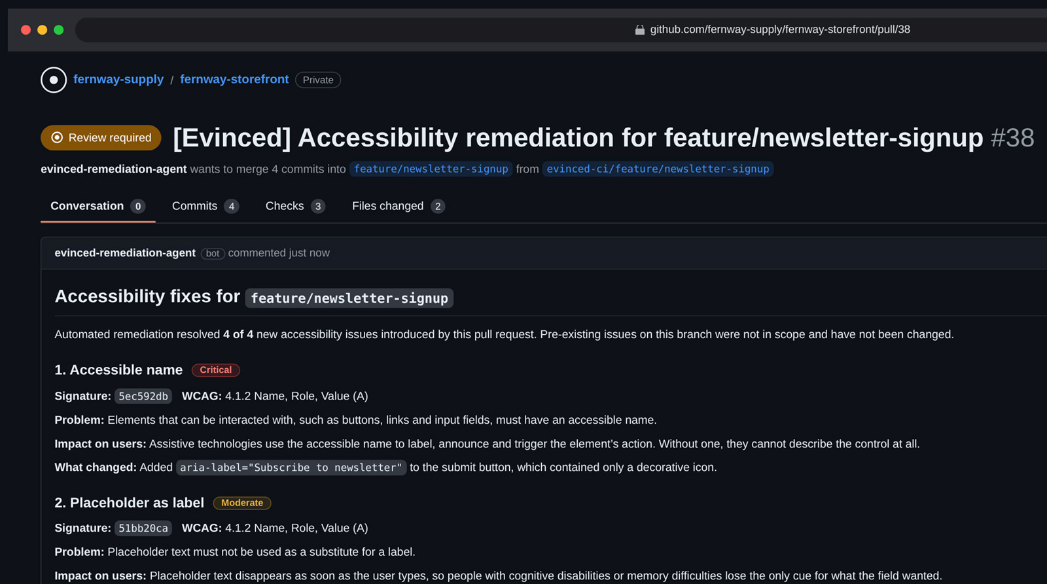Click the fernway-supply organization avatar icon
Screen dimensions: 1047x584
54,80
